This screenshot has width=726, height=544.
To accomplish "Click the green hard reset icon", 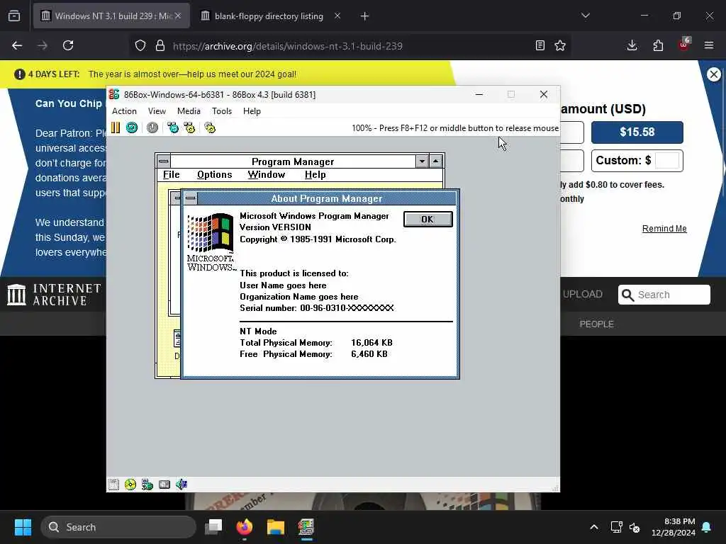I will pos(132,127).
